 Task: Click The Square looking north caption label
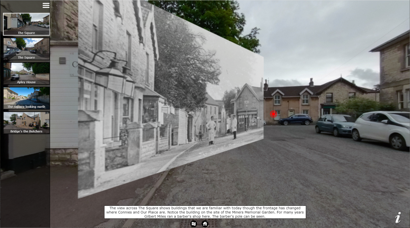pyautogui.click(x=26, y=107)
